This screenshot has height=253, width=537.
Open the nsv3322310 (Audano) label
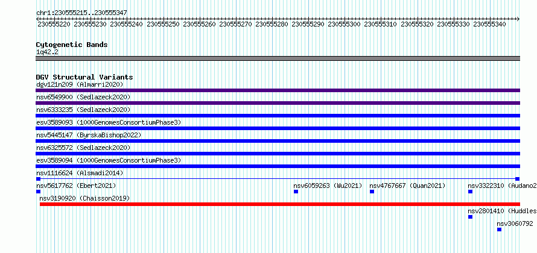click(502, 186)
